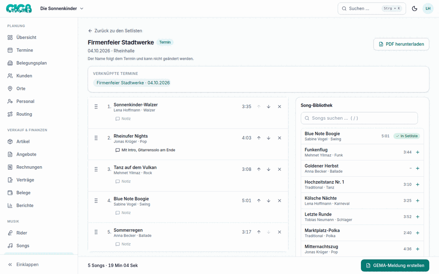This screenshot has width=439, height=274.
Task: Add Notiz to Sommerregen
Action: (x=123, y=244)
